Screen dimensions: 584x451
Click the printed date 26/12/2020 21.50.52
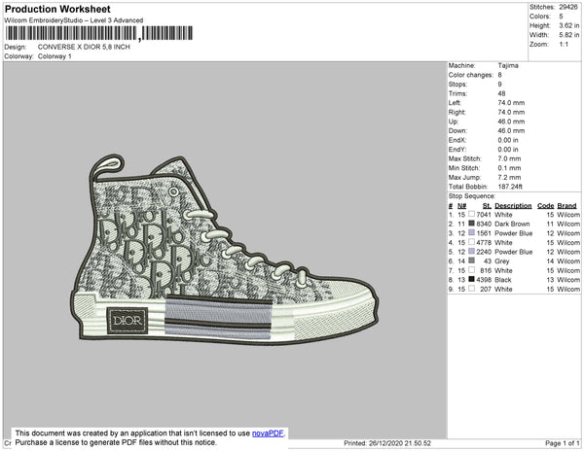pos(400,443)
